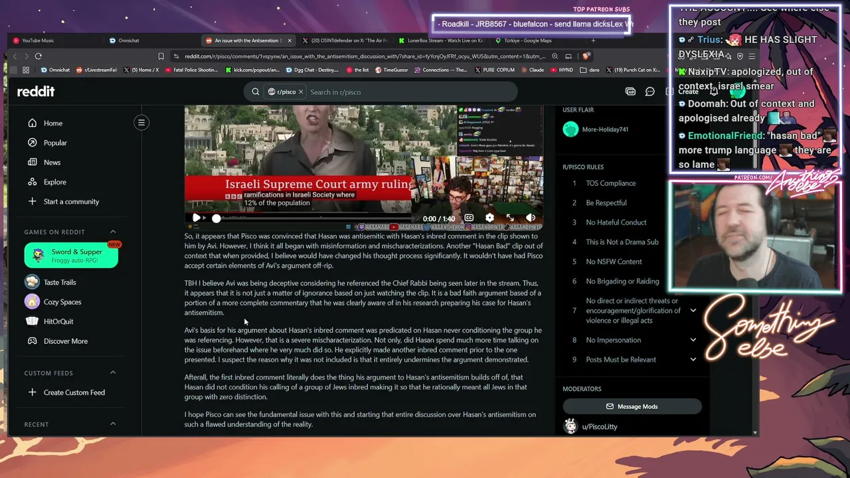This screenshot has width=850, height=478.
Task: Launch Sword & Supper game
Action: tap(71, 256)
